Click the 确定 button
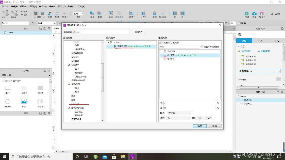285x160 pixels. tap(200, 126)
